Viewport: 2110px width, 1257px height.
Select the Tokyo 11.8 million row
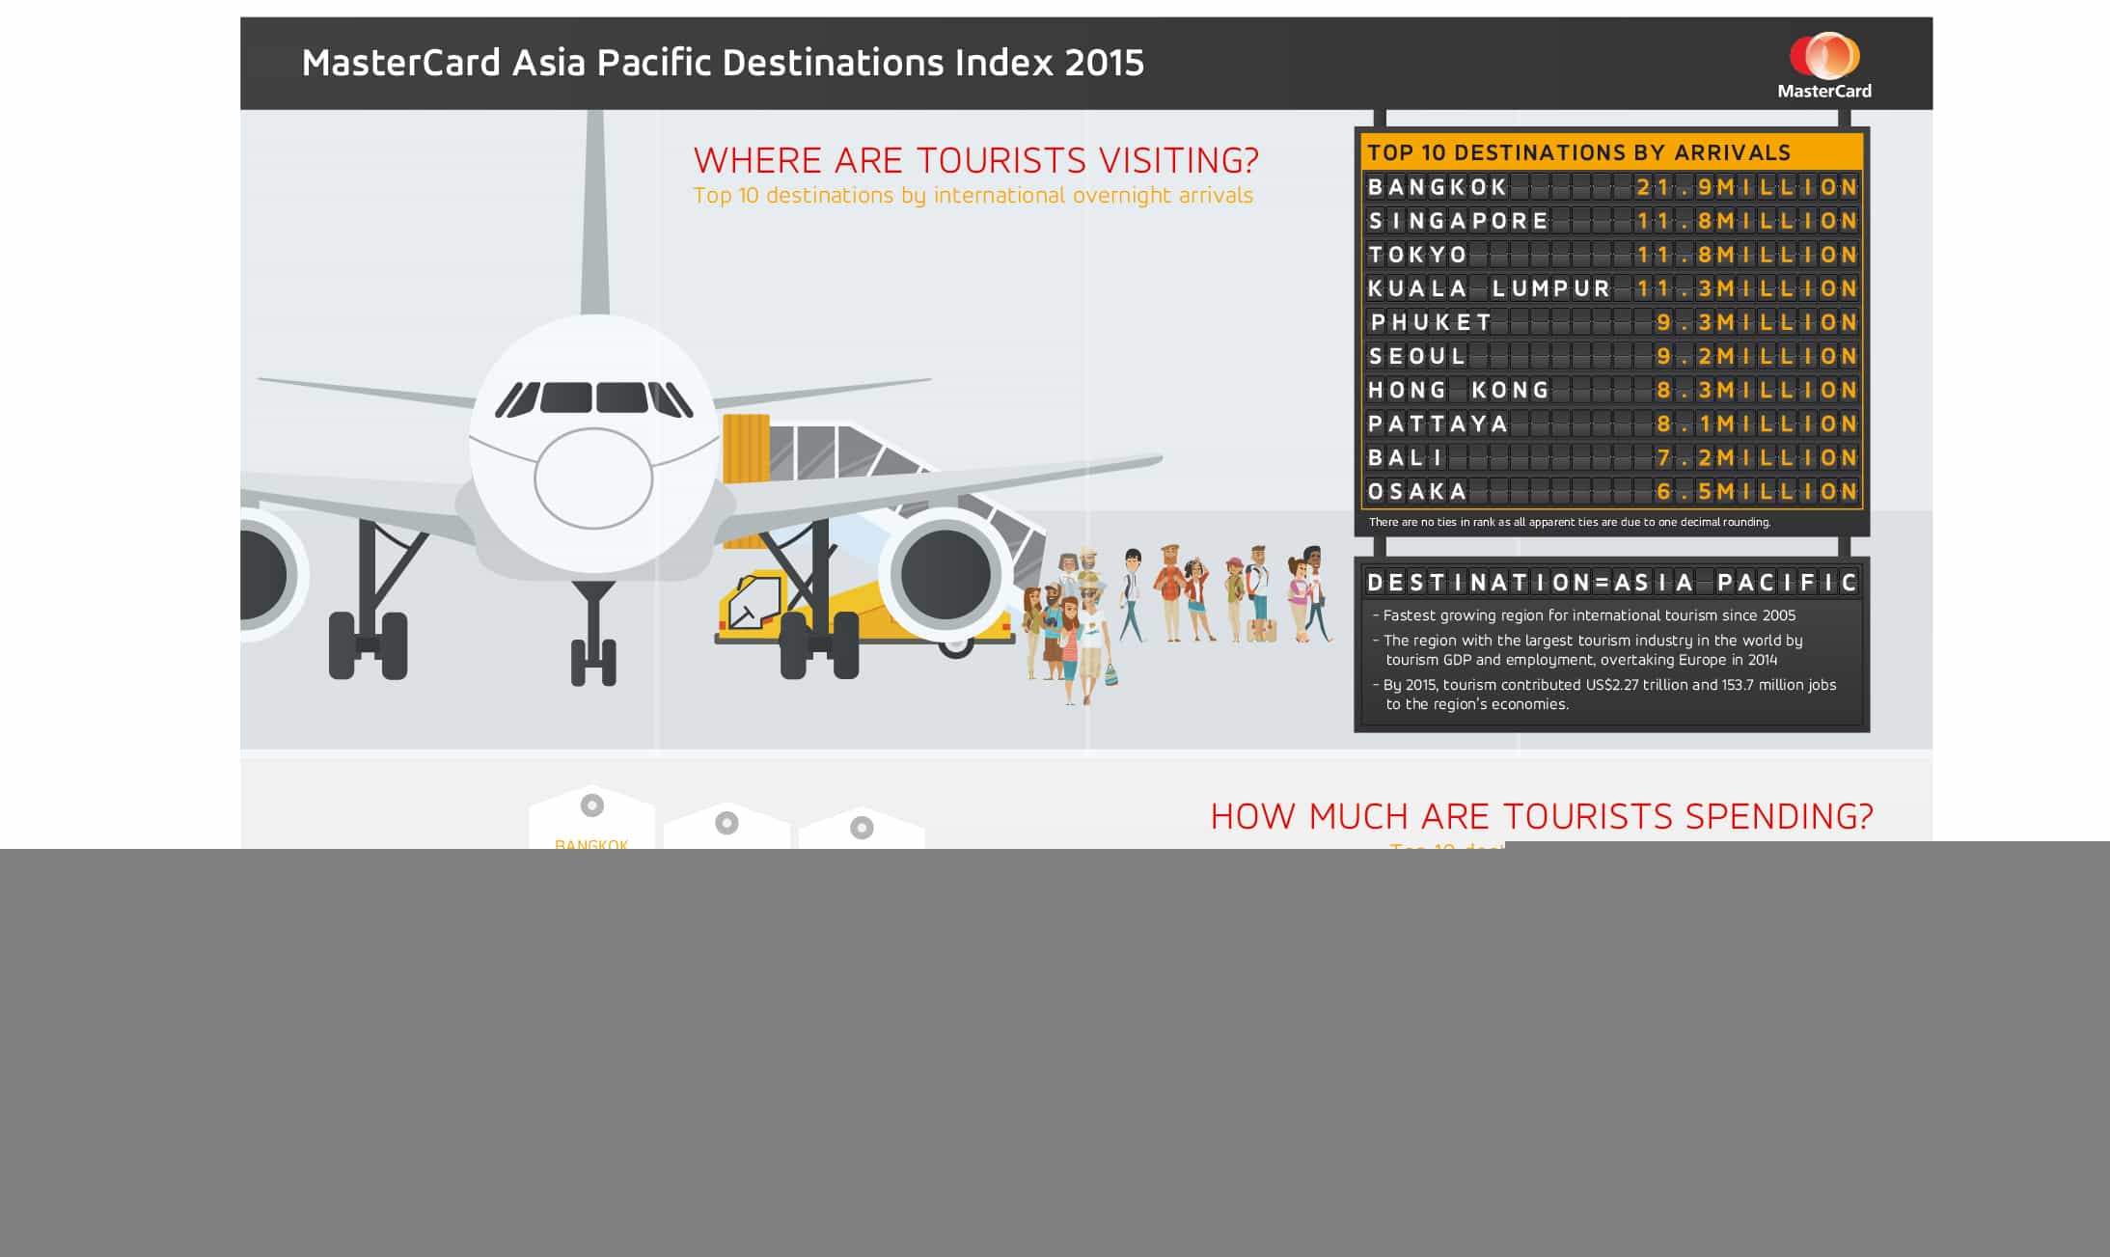click(x=1611, y=255)
